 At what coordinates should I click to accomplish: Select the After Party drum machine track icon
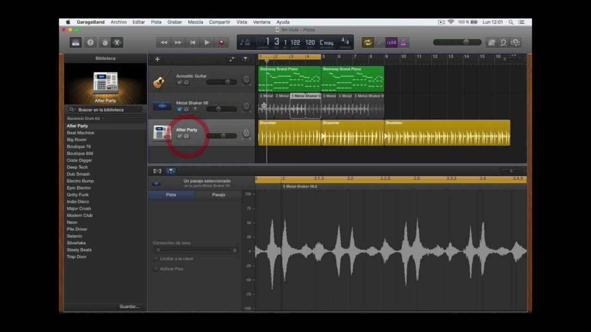162,133
